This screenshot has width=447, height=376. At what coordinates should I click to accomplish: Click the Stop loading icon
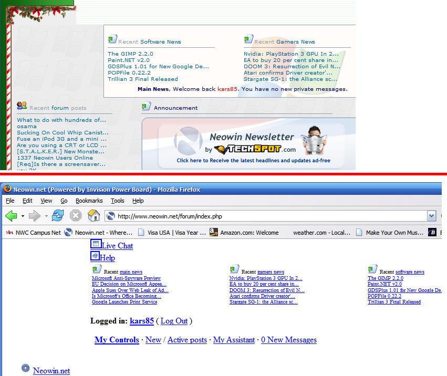coord(76,216)
